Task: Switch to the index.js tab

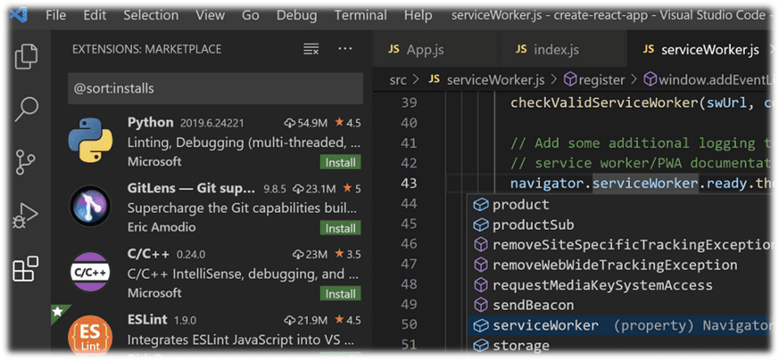Action: (x=549, y=49)
